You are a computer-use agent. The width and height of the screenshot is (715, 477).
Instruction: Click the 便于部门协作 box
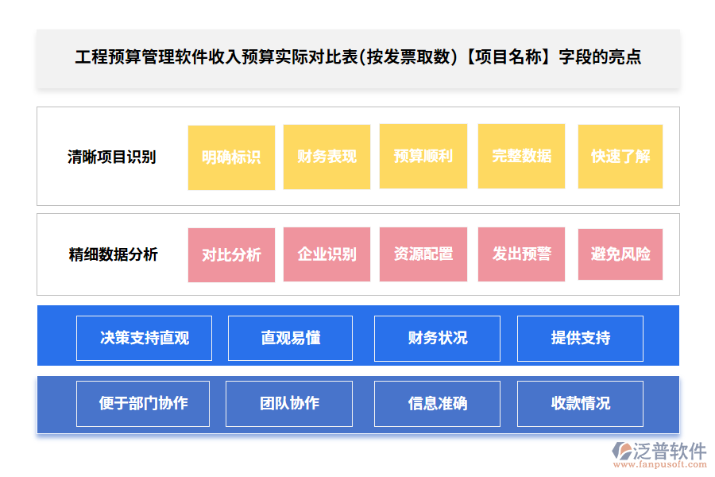point(143,404)
